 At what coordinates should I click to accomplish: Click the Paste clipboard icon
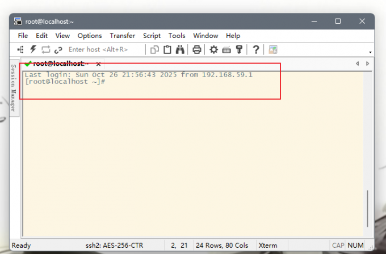pyautogui.click(x=167, y=50)
